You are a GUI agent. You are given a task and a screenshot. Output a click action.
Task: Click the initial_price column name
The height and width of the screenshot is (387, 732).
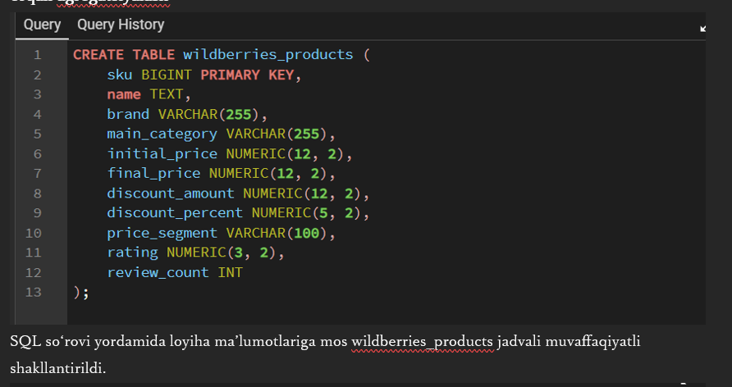point(162,154)
